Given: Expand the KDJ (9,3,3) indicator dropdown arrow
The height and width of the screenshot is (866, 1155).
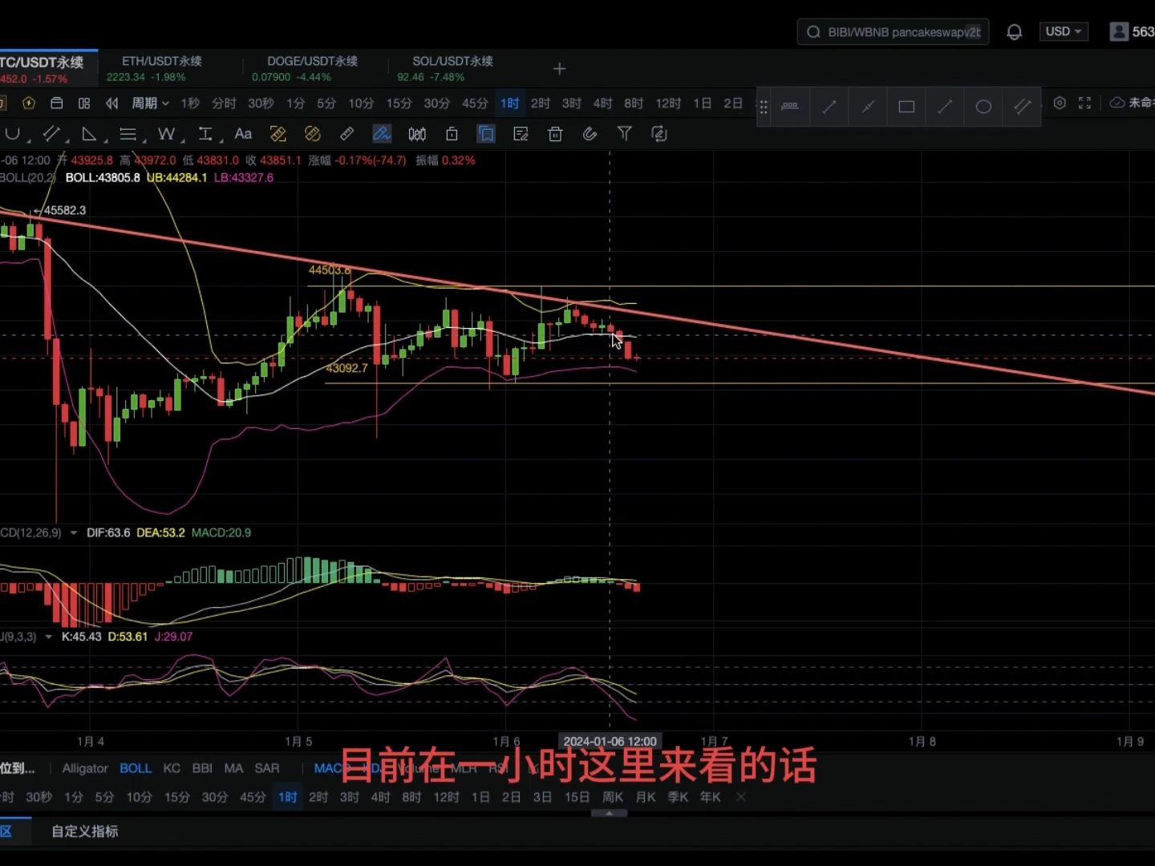Looking at the screenshot, I should (48, 637).
